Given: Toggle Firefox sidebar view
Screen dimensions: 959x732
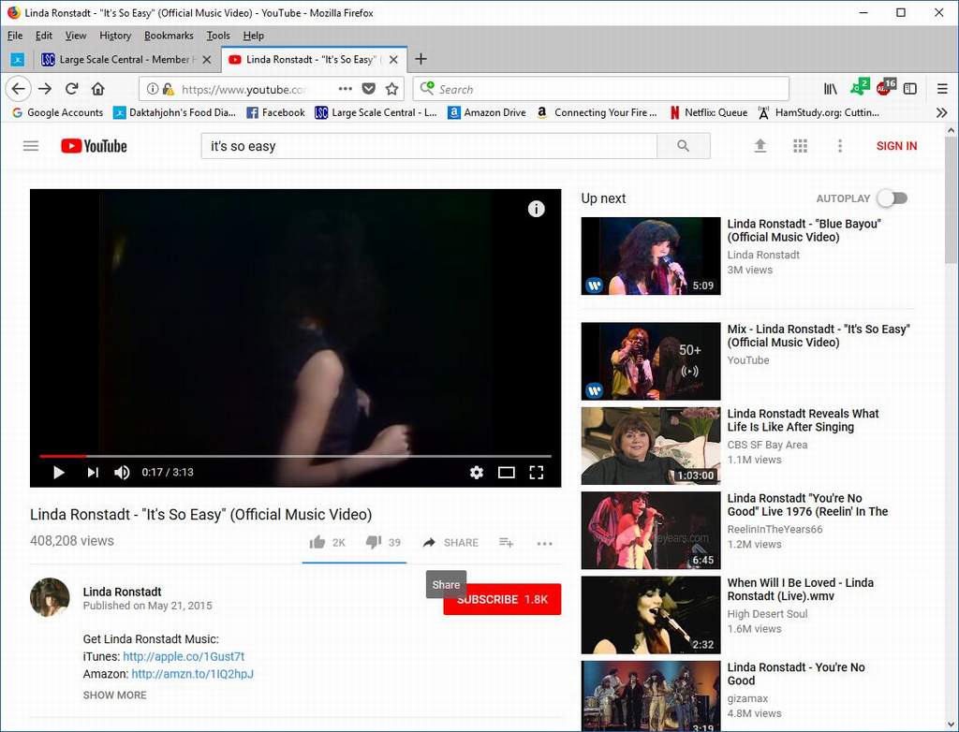Looking at the screenshot, I should click(910, 89).
